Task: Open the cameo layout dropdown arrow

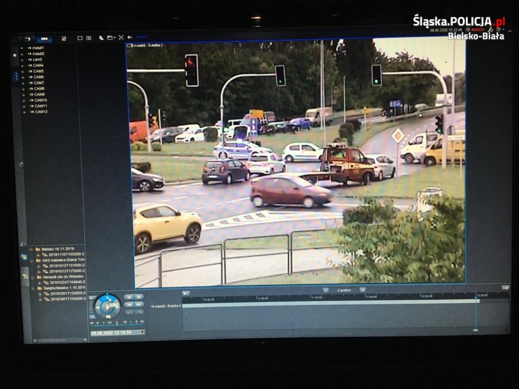Action: click(115, 38)
